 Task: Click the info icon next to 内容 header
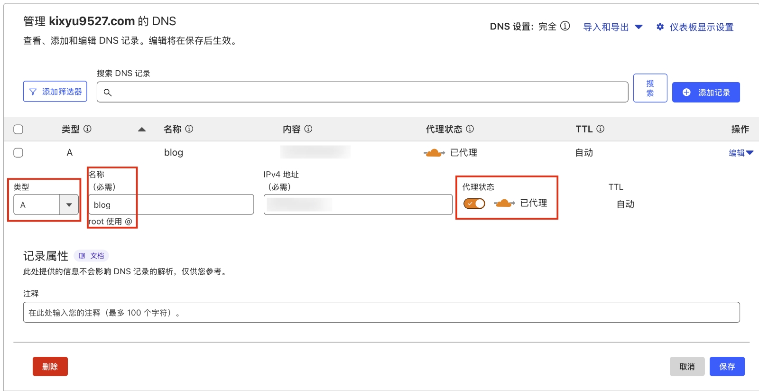308,129
